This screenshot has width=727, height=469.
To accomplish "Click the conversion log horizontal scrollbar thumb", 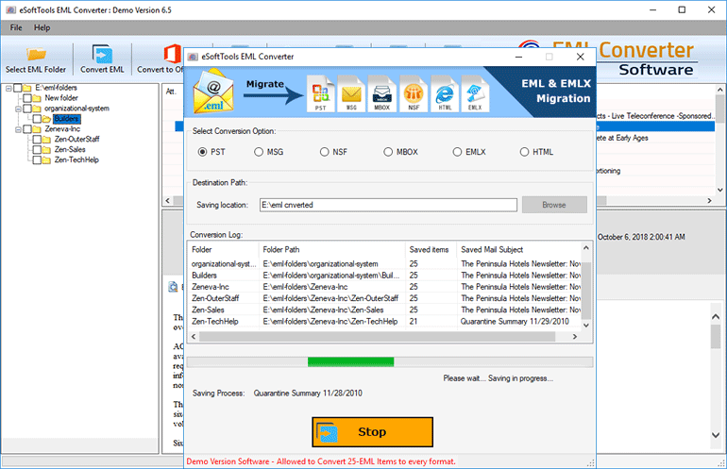I will click(378, 337).
